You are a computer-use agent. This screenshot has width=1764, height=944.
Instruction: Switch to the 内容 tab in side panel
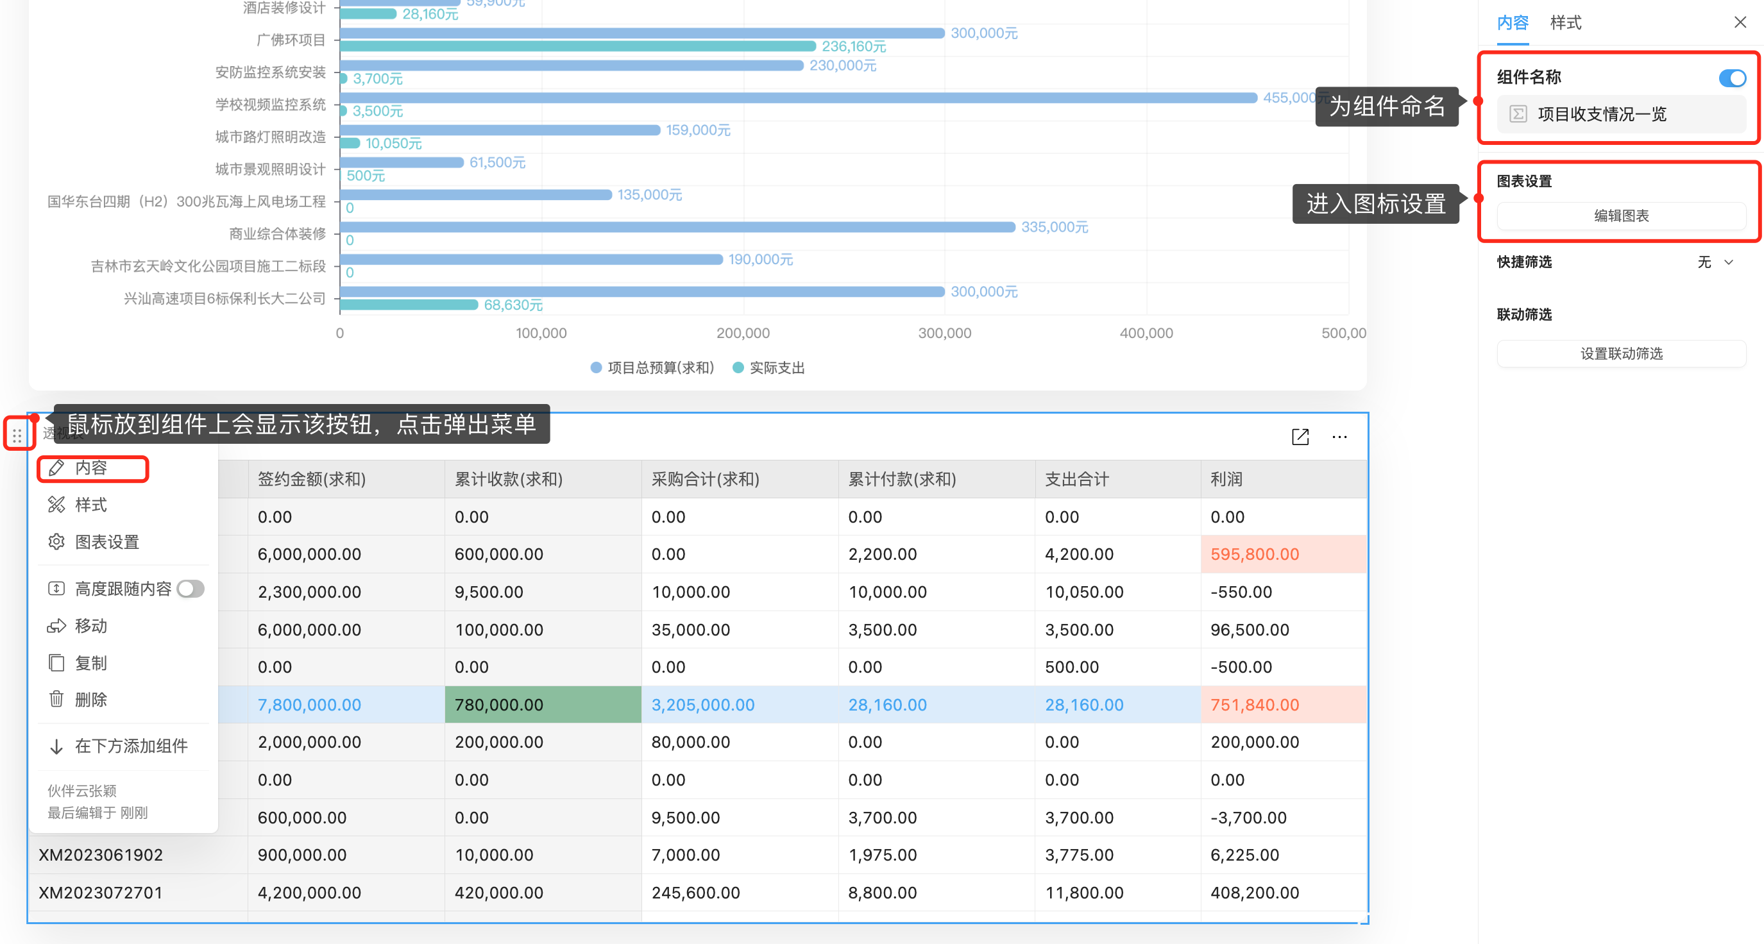(1513, 22)
